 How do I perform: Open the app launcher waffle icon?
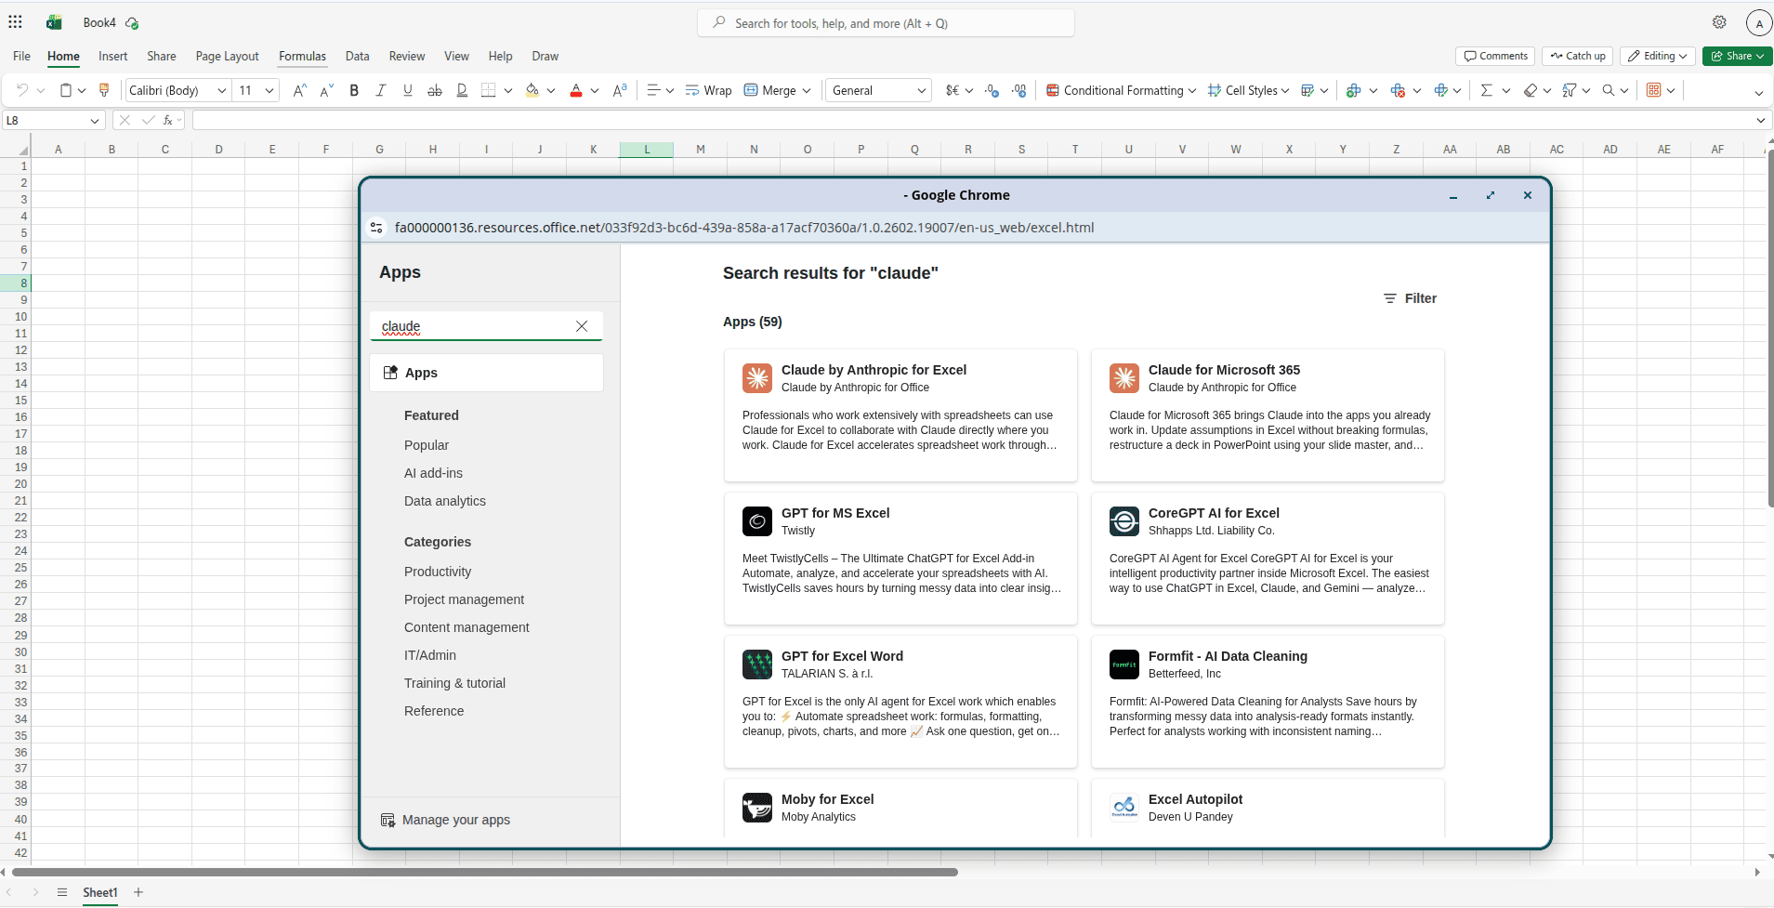pos(15,22)
